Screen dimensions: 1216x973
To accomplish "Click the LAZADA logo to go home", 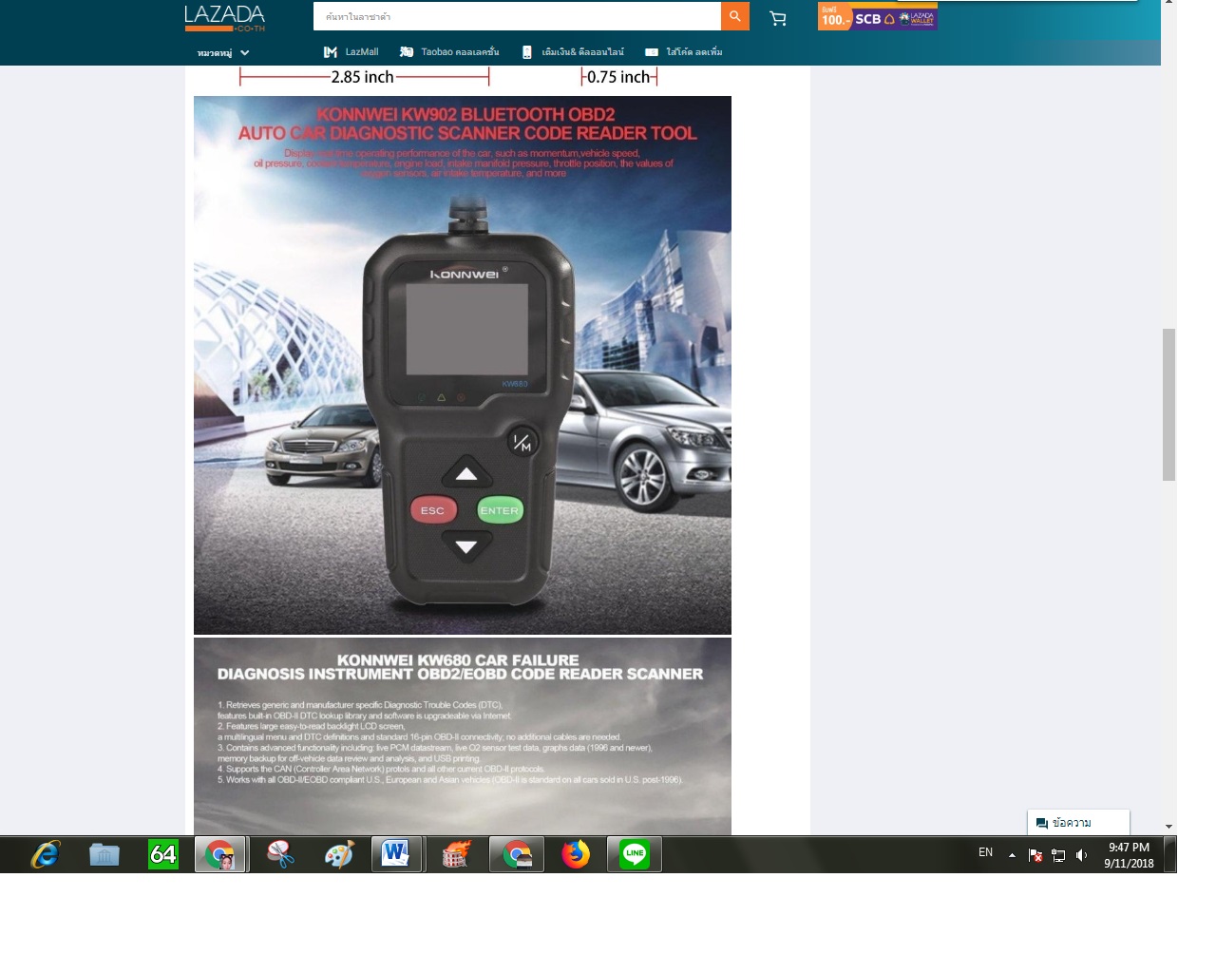I will (x=222, y=17).
